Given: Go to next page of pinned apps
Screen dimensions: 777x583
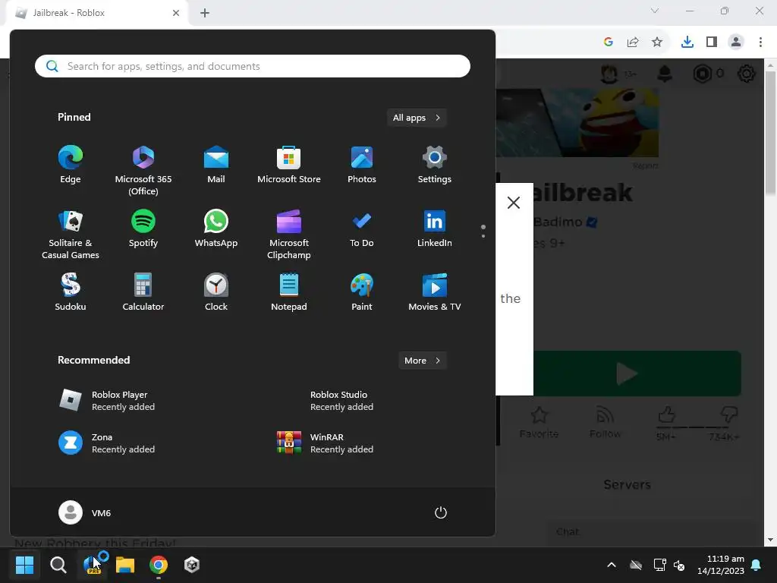Looking at the screenshot, I should (483, 236).
